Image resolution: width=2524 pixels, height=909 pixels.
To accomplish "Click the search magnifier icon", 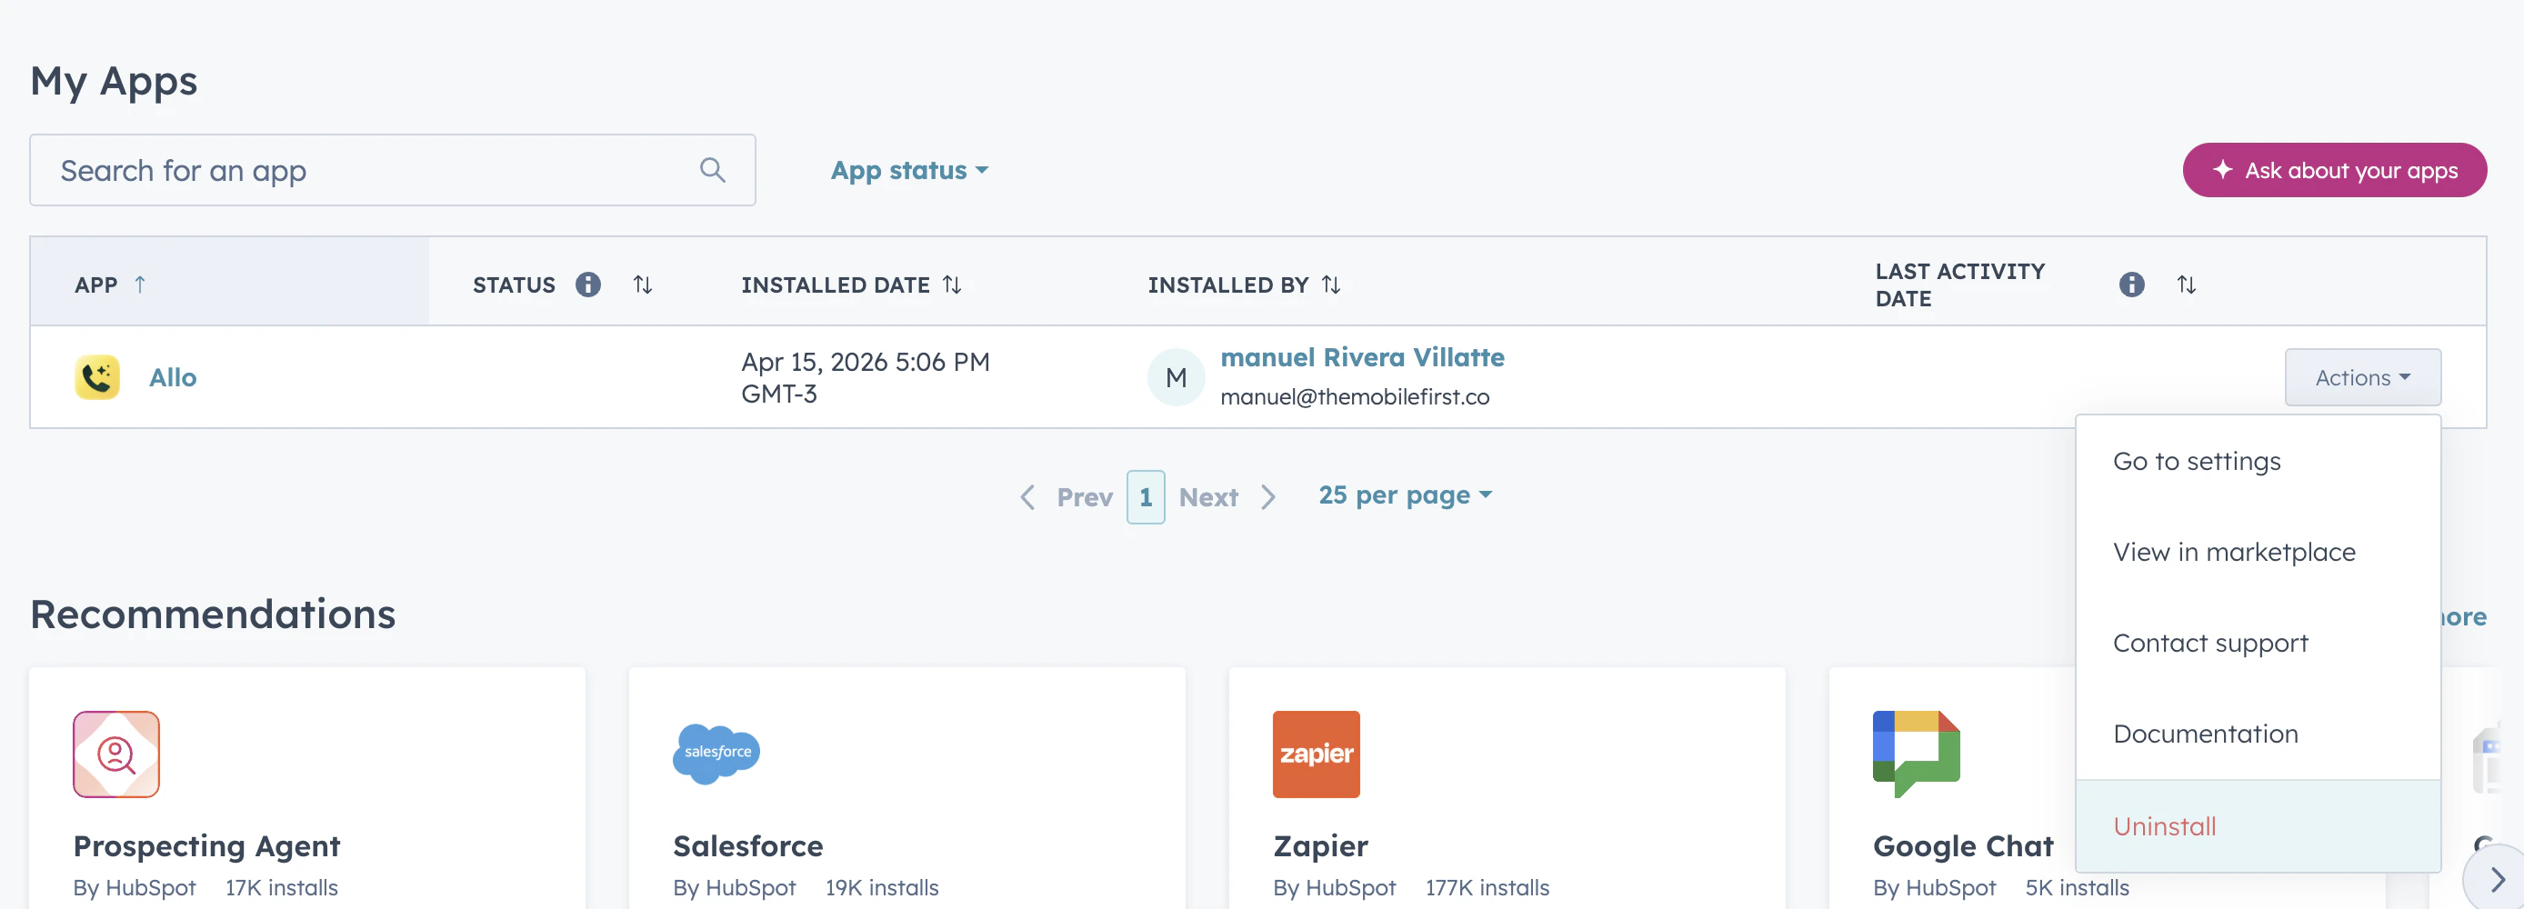I will coord(712,171).
